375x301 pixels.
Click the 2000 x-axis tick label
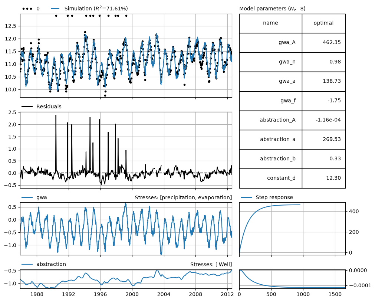click(x=132, y=294)
